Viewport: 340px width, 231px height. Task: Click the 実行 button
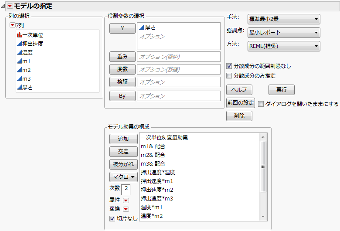(x=282, y=90)
